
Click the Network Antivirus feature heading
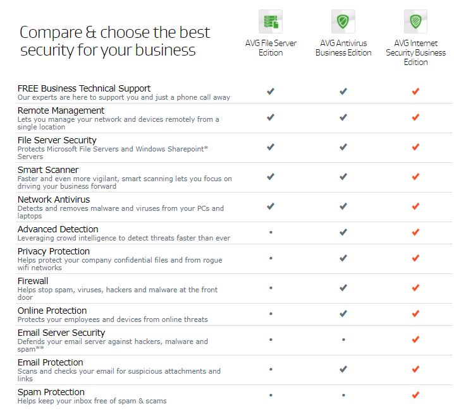point(54,199)
